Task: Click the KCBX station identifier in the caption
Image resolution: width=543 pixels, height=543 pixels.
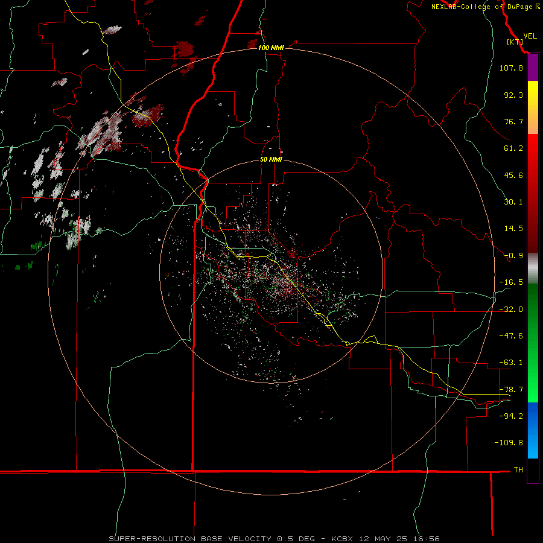Action: pyautogui.click(x=342, y=539)
